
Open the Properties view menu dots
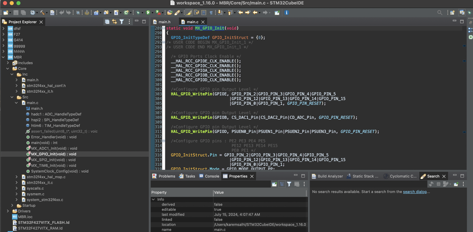tap(304, 184)
